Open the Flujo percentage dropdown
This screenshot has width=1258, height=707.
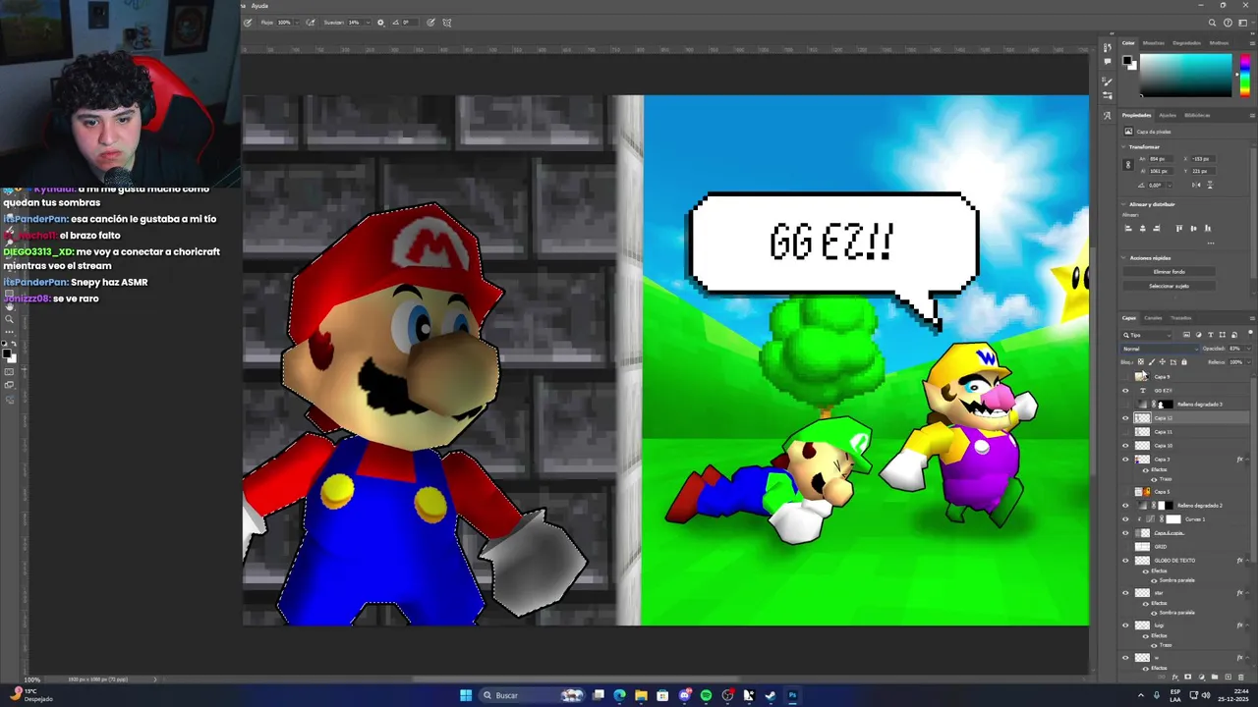[x=295, y=22]
